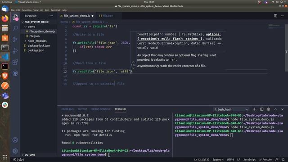Open the Terminal menu
The height and width of the screenshot is (162, 288).
click(x=55, y=10)
